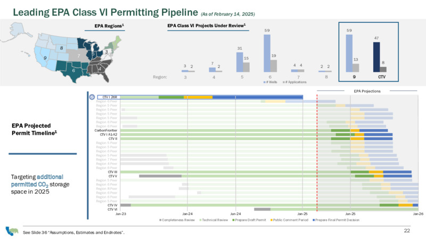This screenshot has width=426, height=240.
Task: Select Region 4 on the US map
Action: [100, 69]
